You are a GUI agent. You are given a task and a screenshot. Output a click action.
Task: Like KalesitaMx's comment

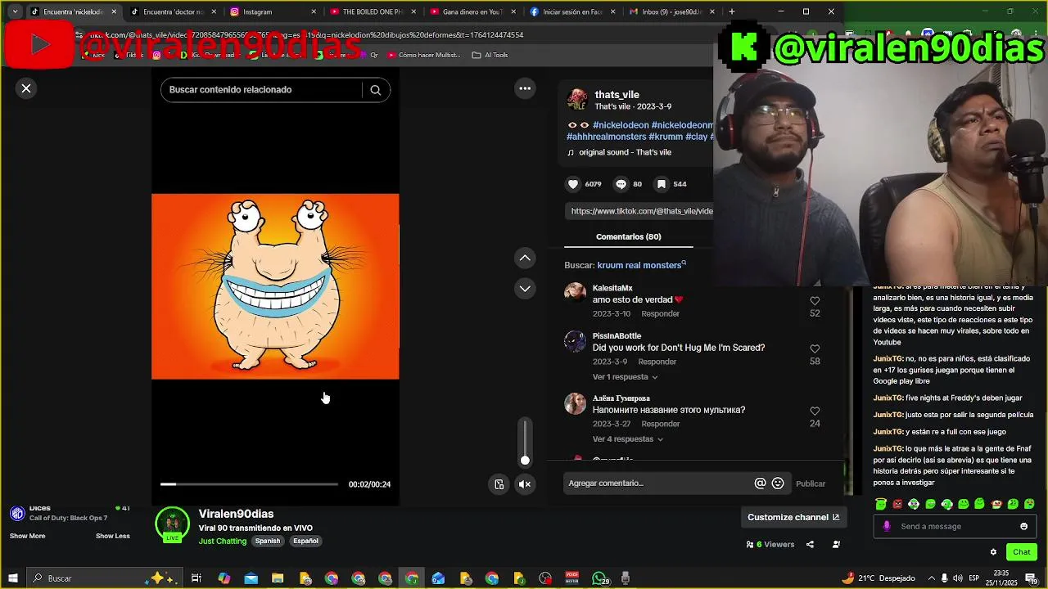(815, 301)
